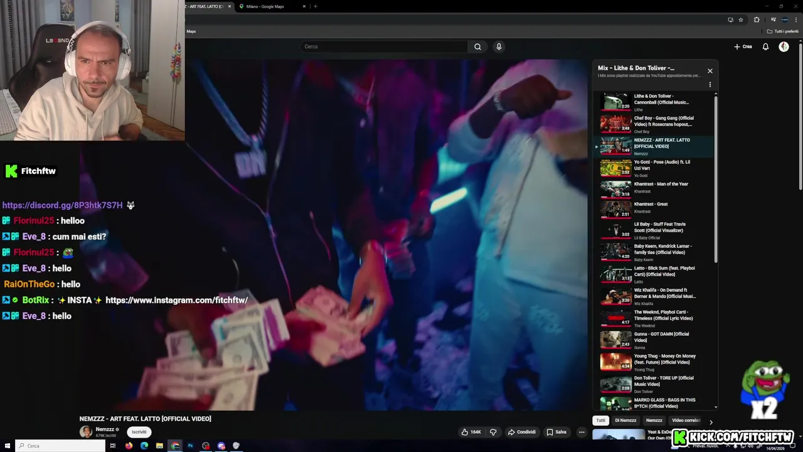Save the video with Salva button
Viewport: 803px width, 452px height.
tap(556, 432)
